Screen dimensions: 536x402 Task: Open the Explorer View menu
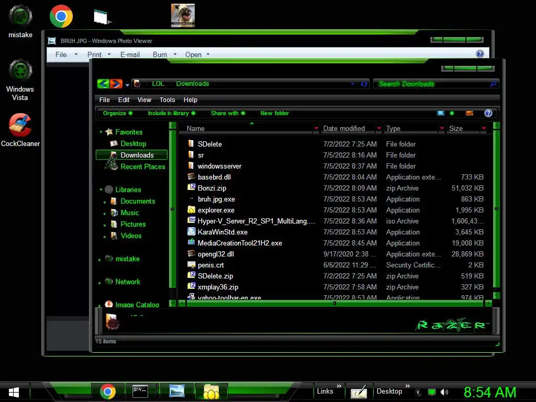click(x=144, y=100)
